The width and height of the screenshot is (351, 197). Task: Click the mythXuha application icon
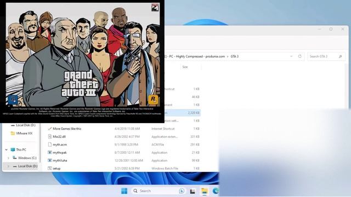click(x=50, y=160)
